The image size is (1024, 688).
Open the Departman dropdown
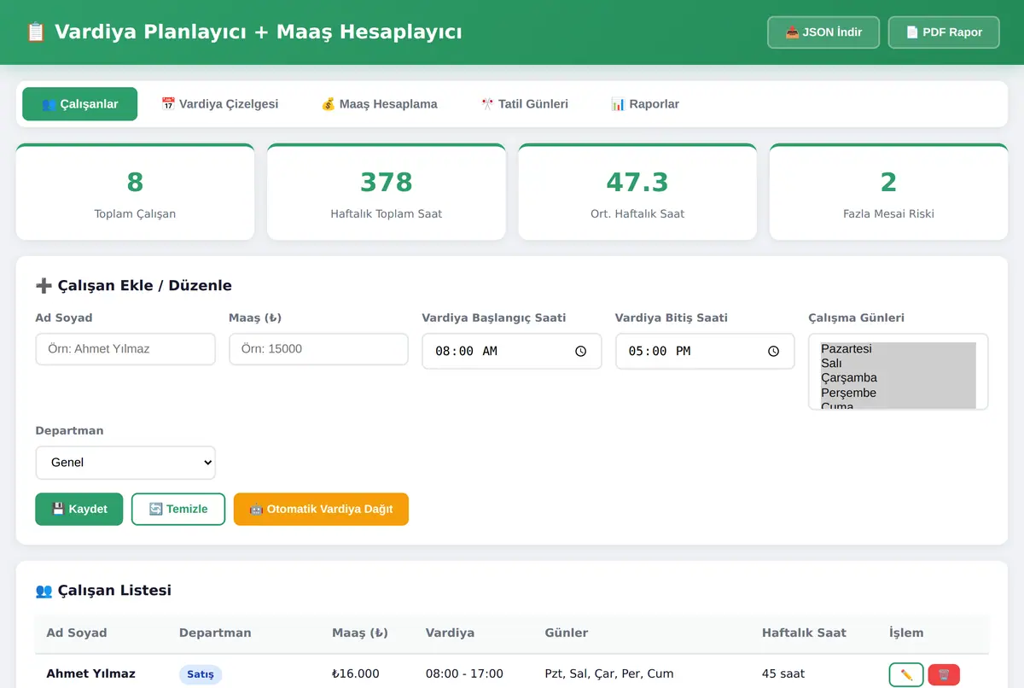125,463
